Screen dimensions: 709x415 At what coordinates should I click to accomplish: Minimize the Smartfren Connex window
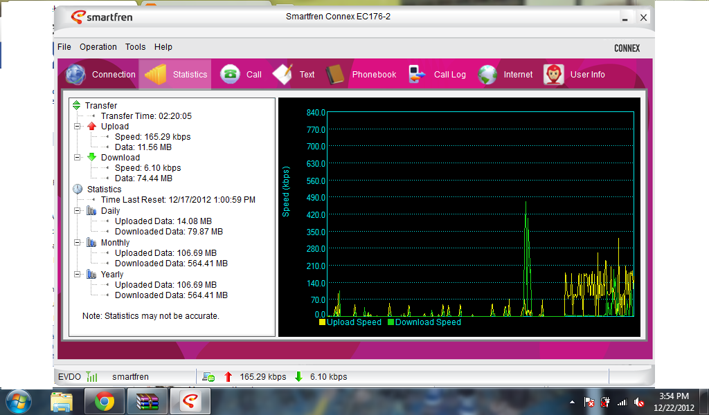point(625,17)
